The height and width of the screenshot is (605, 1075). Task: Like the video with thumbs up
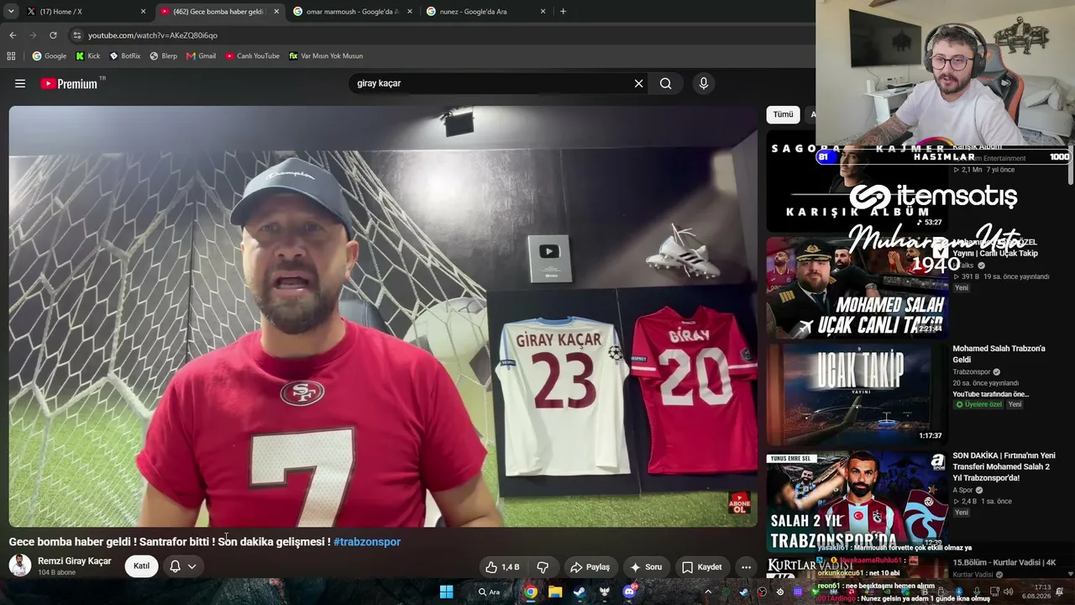pos(502,567)
